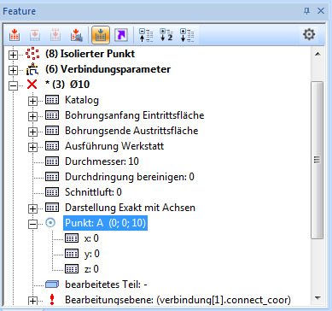Expand the Katalog entry
Image resolution: width=332 pixels, height=311 pixels.
click(33, 101)
